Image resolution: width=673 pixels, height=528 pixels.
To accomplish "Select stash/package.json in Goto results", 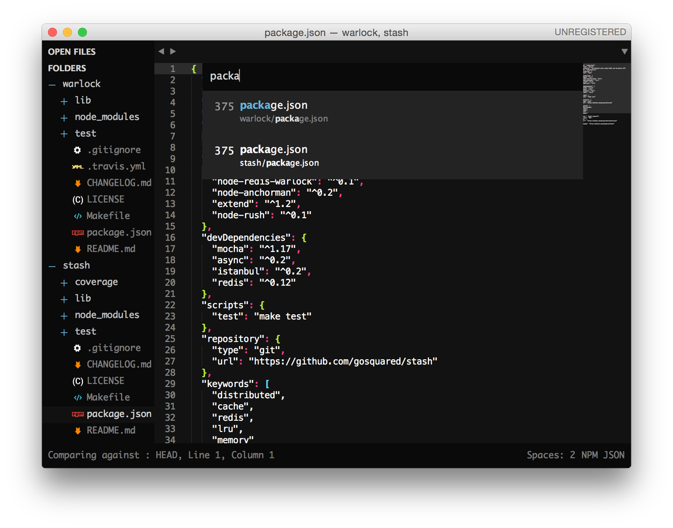I will (x=392, y=156).
